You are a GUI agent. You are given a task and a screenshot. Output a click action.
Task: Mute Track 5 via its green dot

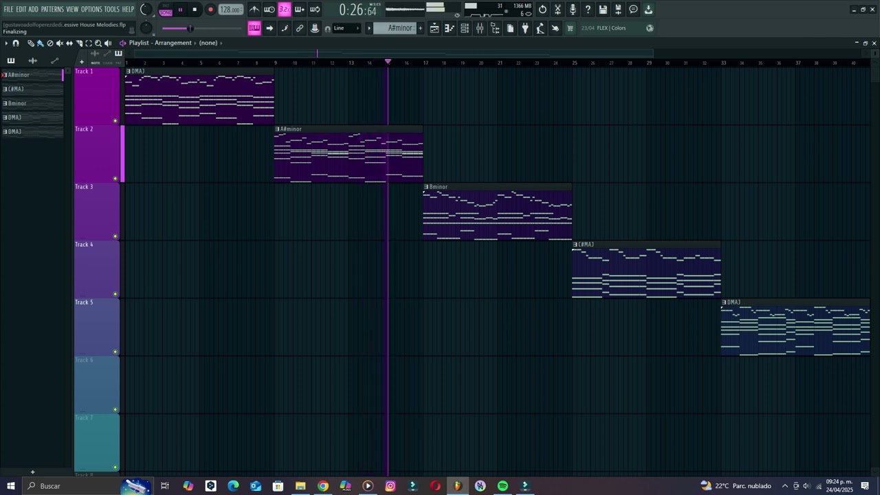point(115,352)
